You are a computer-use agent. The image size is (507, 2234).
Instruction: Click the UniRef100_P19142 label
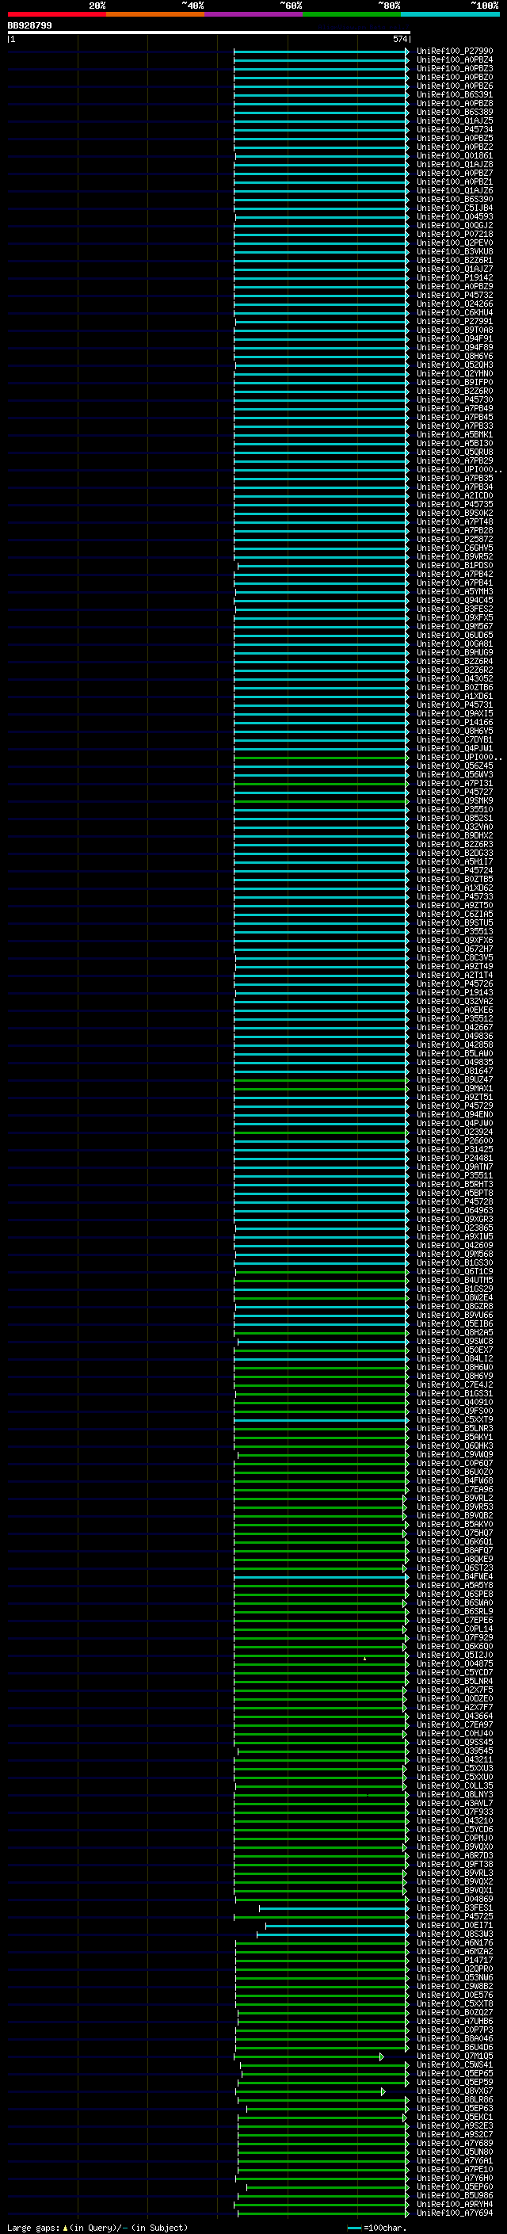(455, 277)
